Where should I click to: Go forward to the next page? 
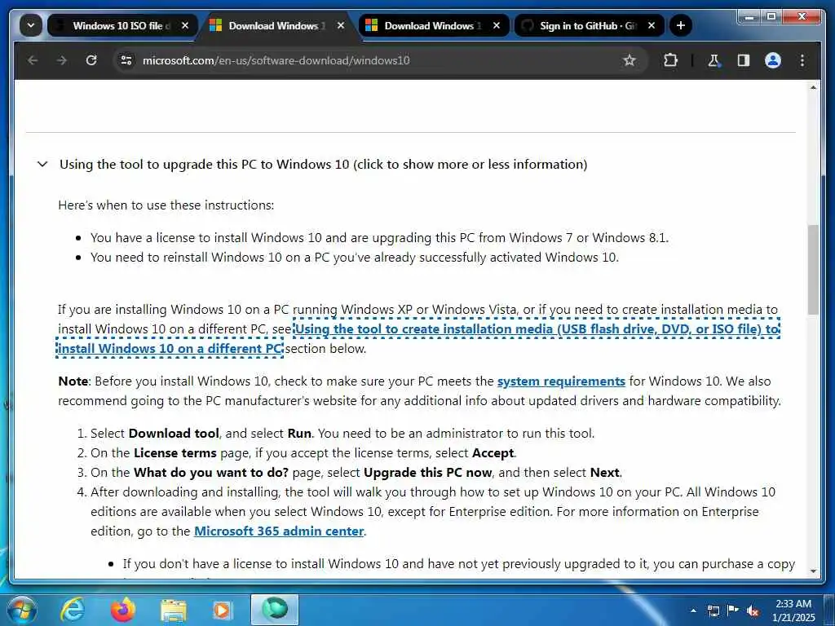[62, 60]
